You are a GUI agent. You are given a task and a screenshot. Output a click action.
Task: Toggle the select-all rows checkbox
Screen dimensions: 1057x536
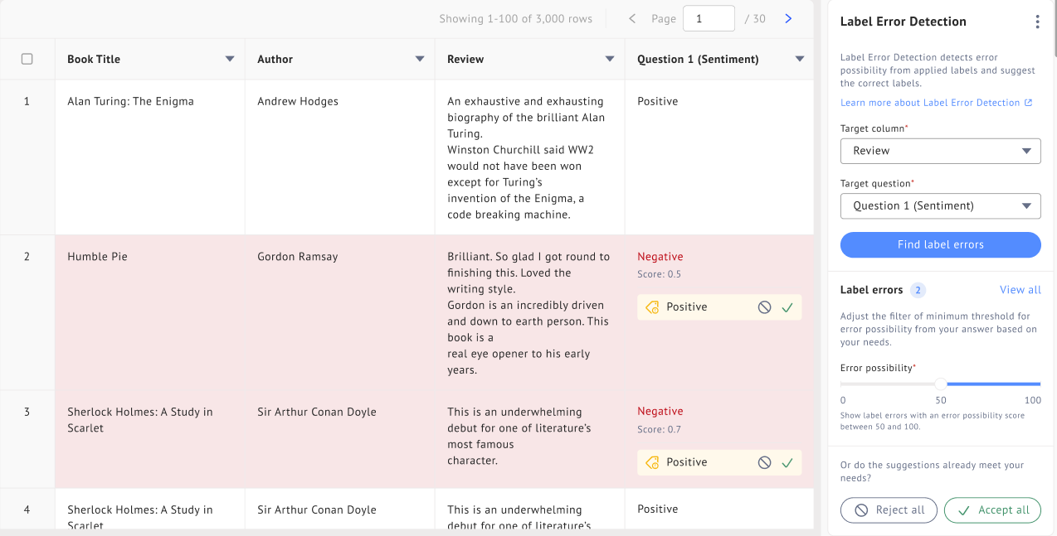click(27, 58)
